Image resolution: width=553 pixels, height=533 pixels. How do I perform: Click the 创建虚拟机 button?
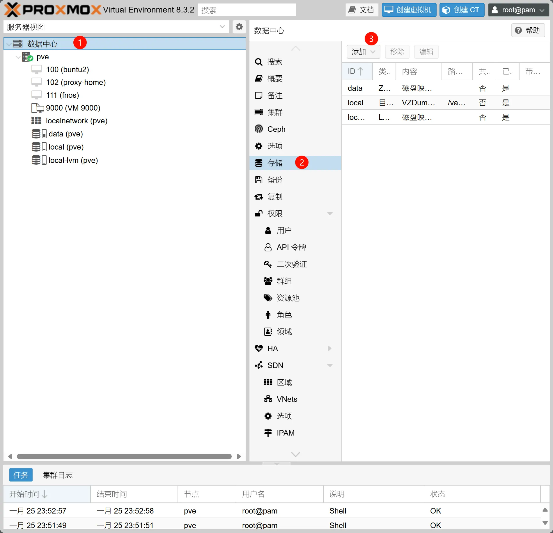409,10
